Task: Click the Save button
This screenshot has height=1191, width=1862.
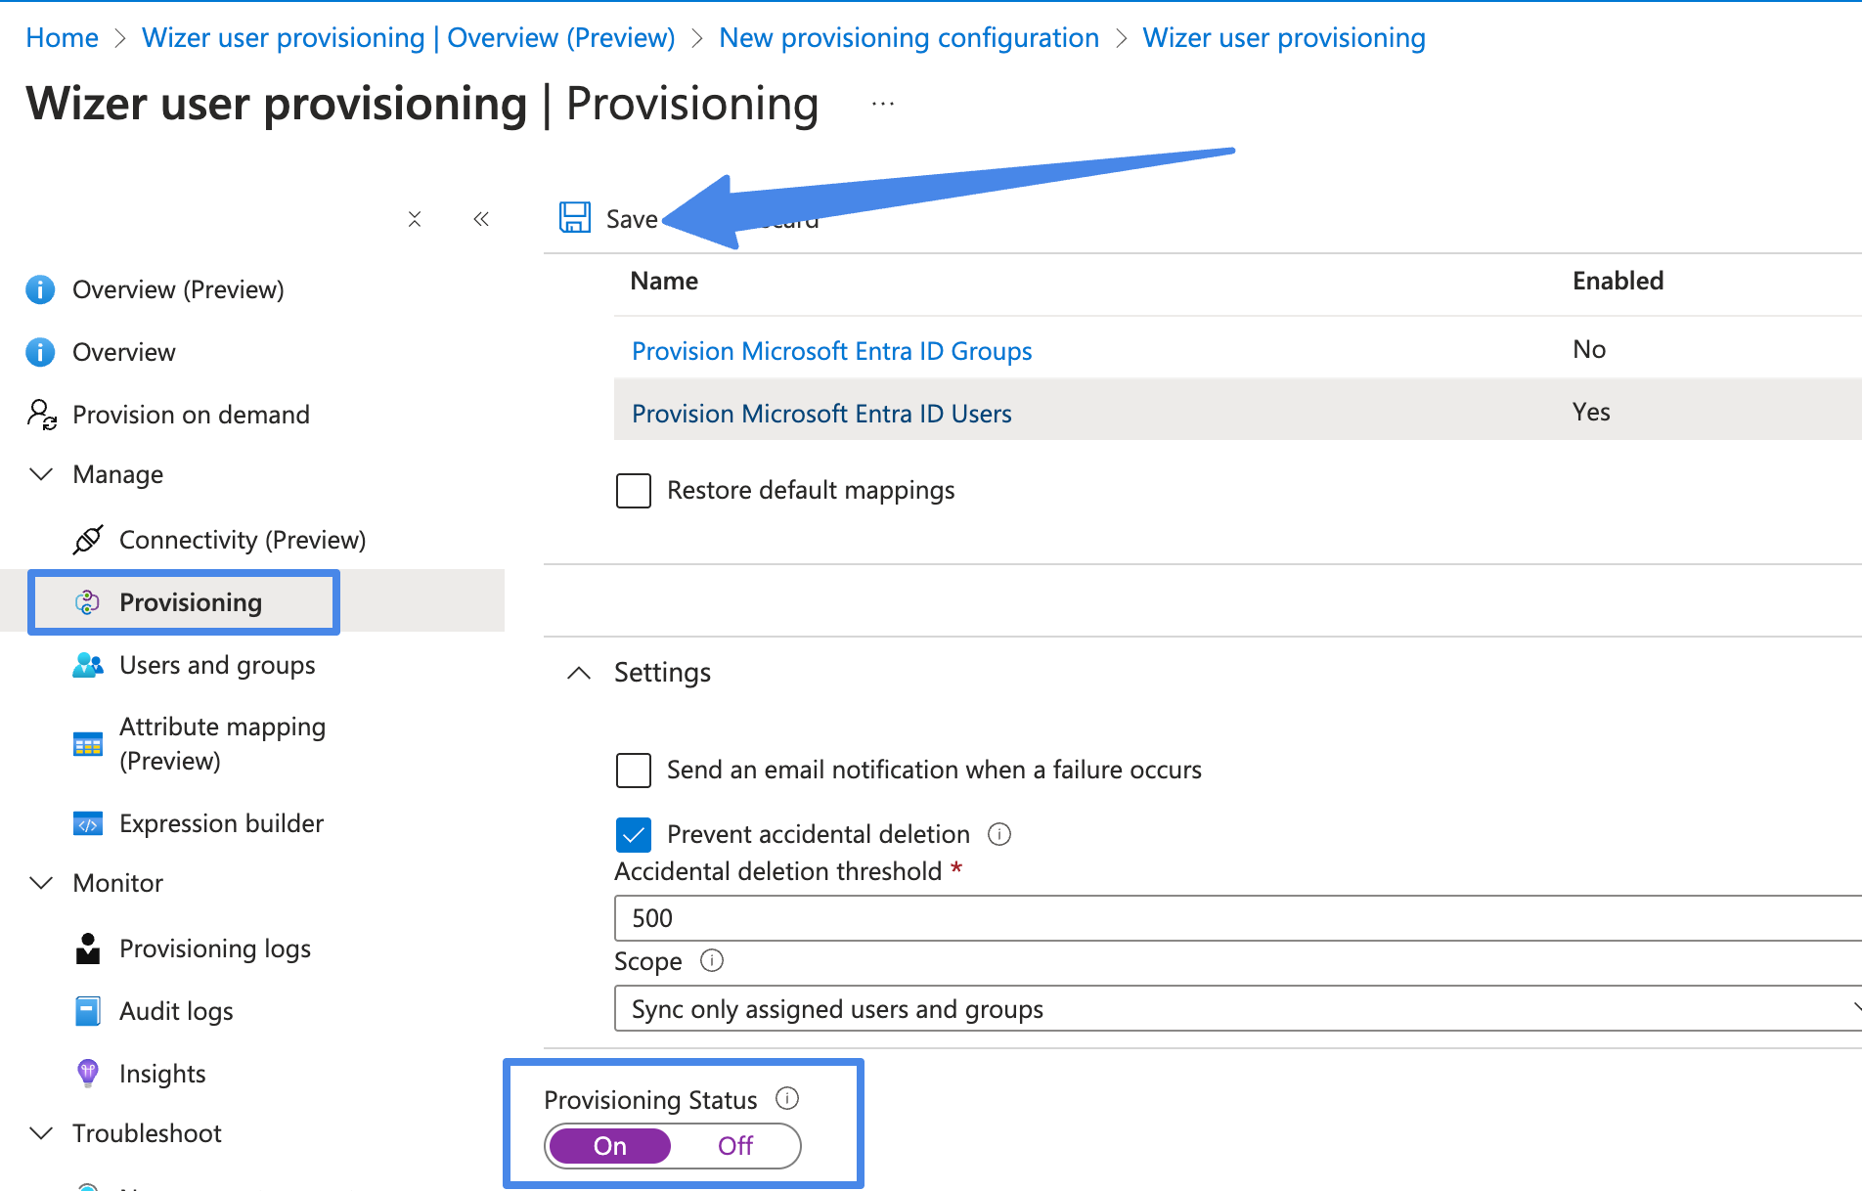Action: tap(609, 217)
